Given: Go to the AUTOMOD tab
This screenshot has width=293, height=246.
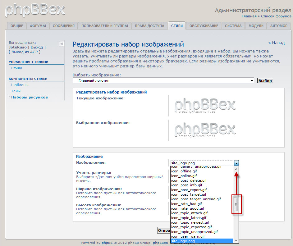Looking at the screenshot, I should coord(279,26).
